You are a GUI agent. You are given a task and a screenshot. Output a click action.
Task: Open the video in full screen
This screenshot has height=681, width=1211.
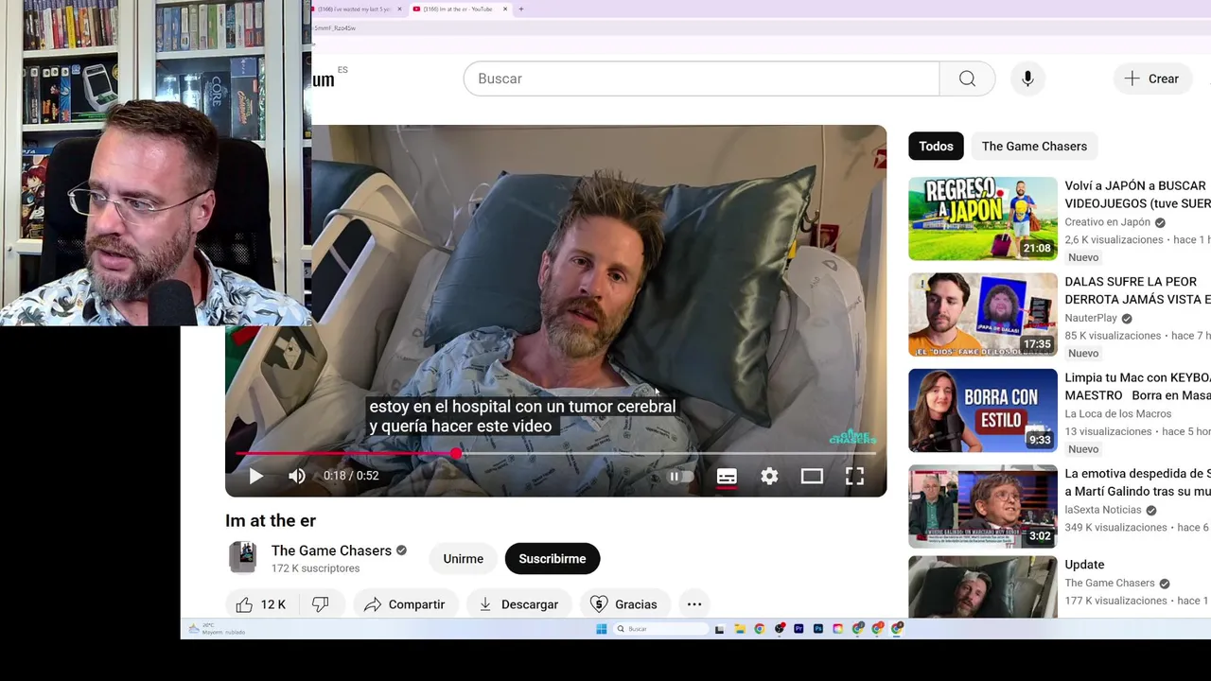click(854, 476)
